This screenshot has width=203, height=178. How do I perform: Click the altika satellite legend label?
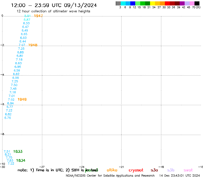tap(112, 170)
